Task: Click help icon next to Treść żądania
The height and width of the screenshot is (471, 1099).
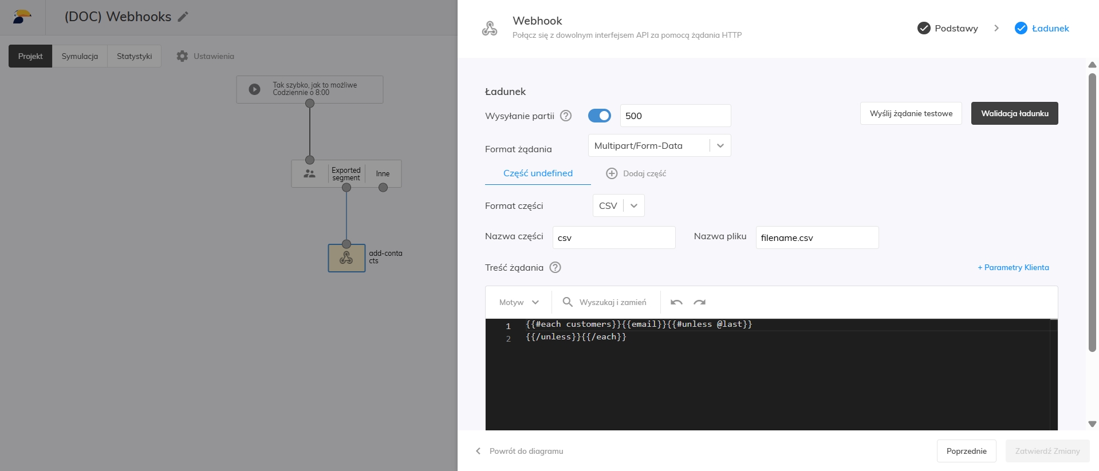Action: [x=555, y=267]
